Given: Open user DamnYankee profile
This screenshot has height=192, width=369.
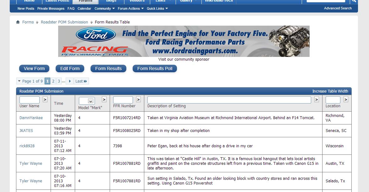Looking at the screenshot, I should [x=31, y=118].
